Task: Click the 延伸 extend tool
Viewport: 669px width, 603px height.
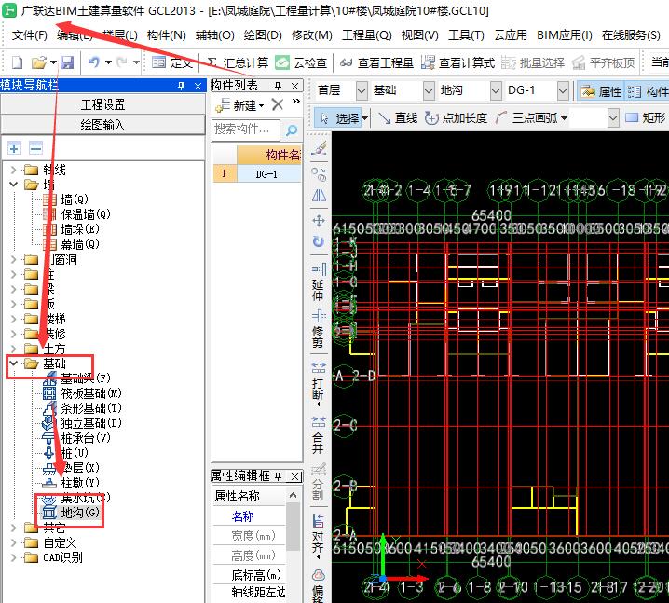Action: pyautogui.click(x=319, y=281)
